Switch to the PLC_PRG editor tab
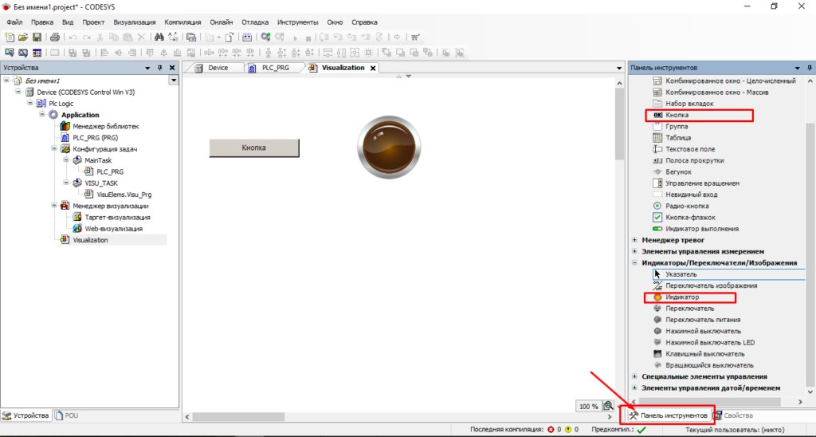 point(275,69)
